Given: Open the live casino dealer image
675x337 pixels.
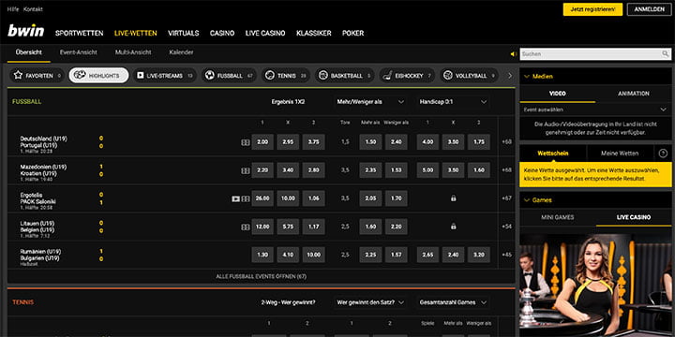Looking at the screenshot, I should tap(595, 286).
